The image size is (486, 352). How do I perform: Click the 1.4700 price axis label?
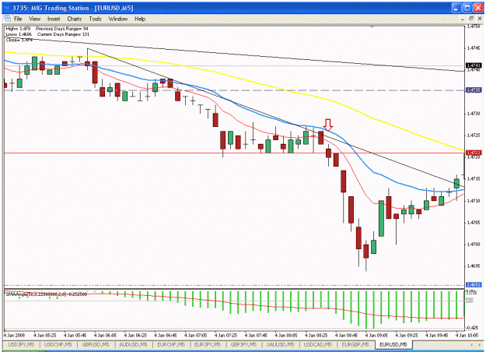pos(474,245)
